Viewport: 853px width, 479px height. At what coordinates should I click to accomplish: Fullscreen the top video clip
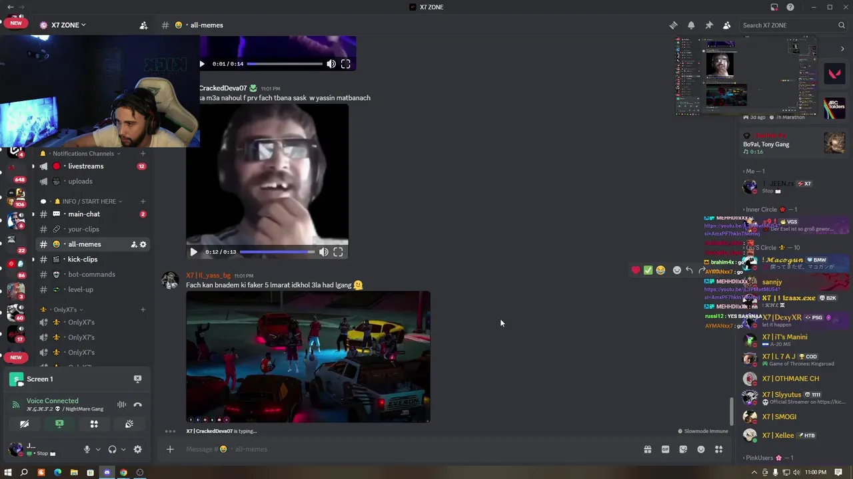point(345,64)
